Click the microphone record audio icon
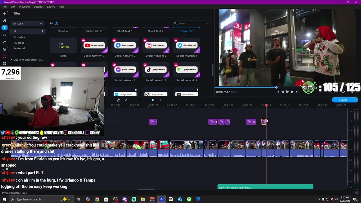The width and height of the screenshot is (361, 203). tap(126, 100)
